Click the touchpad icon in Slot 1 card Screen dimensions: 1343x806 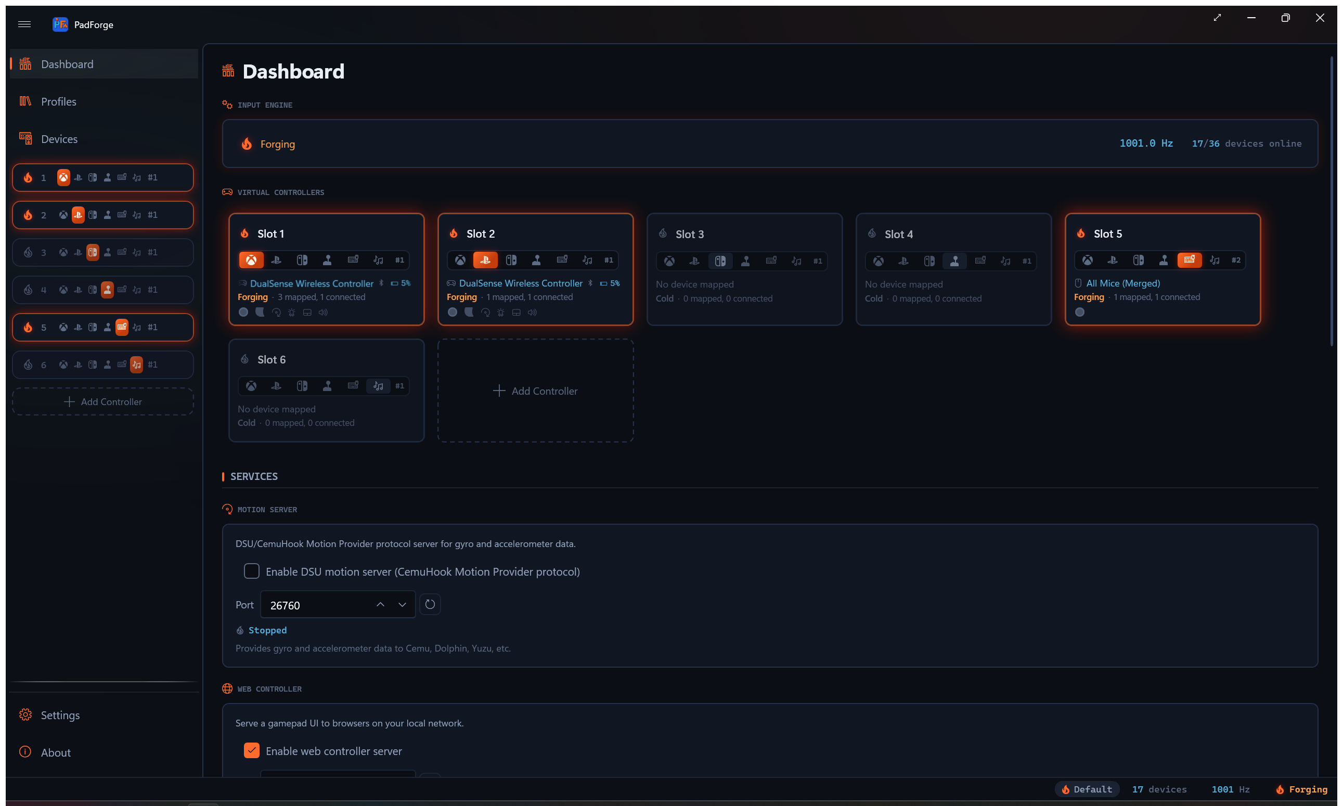coord(307,313)
